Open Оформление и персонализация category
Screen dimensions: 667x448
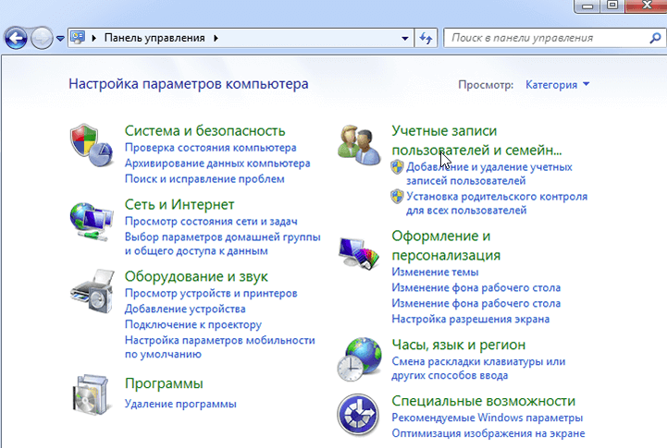tap(446, 246)
